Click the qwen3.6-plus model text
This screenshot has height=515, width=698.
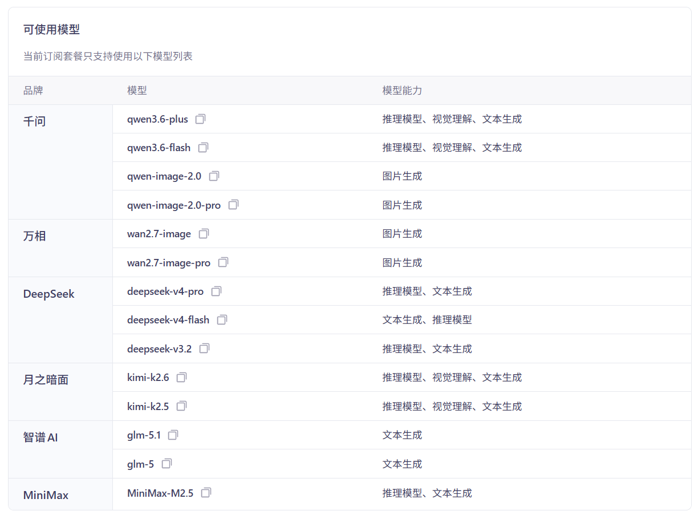pyautogui.click(x=157, y=119)
